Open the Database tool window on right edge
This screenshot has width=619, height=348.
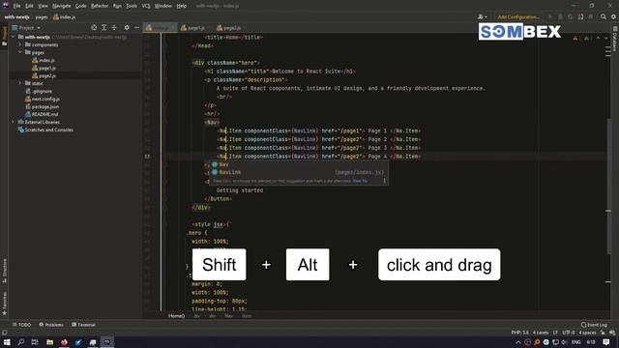(615, 39)
